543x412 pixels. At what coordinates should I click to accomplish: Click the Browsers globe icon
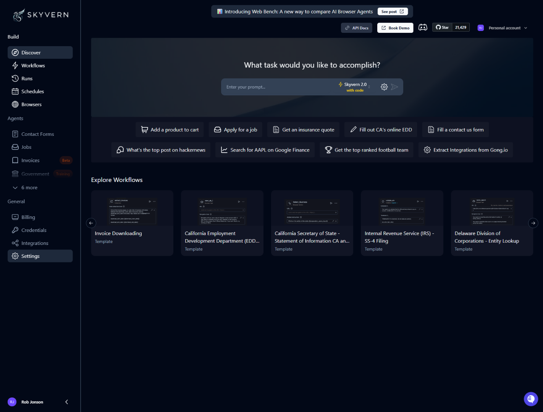15,104
